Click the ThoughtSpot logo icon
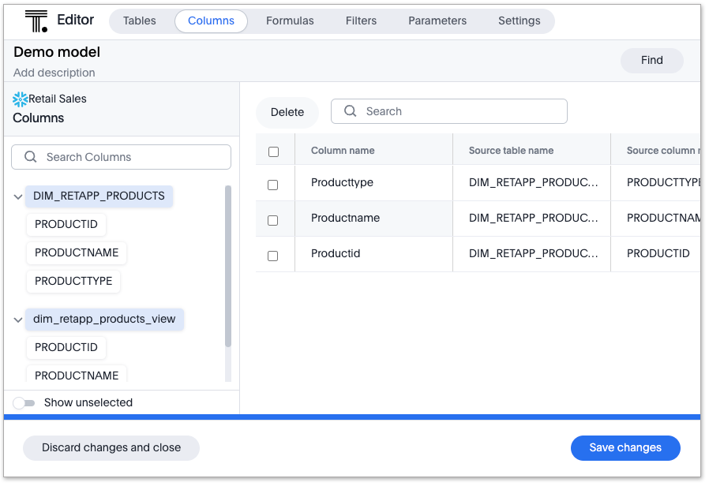 coord(36,21)
